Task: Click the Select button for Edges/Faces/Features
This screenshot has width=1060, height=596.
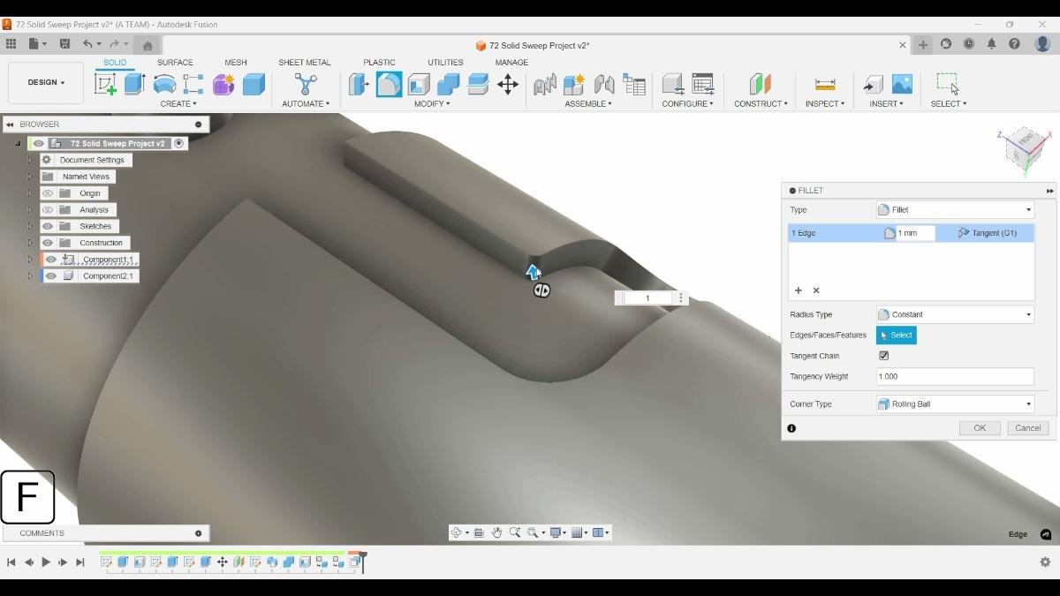Action: click(897, 336)
